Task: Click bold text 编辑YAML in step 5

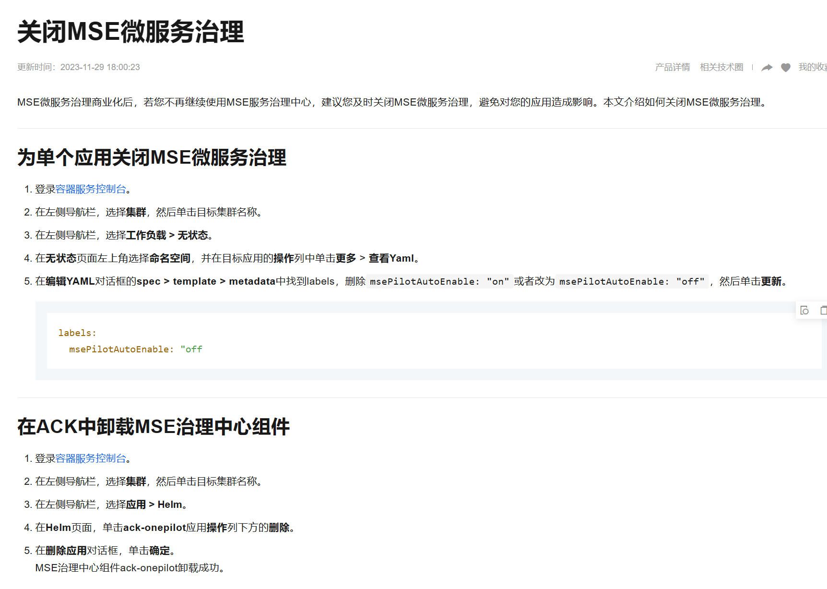Action: point(70,281)
